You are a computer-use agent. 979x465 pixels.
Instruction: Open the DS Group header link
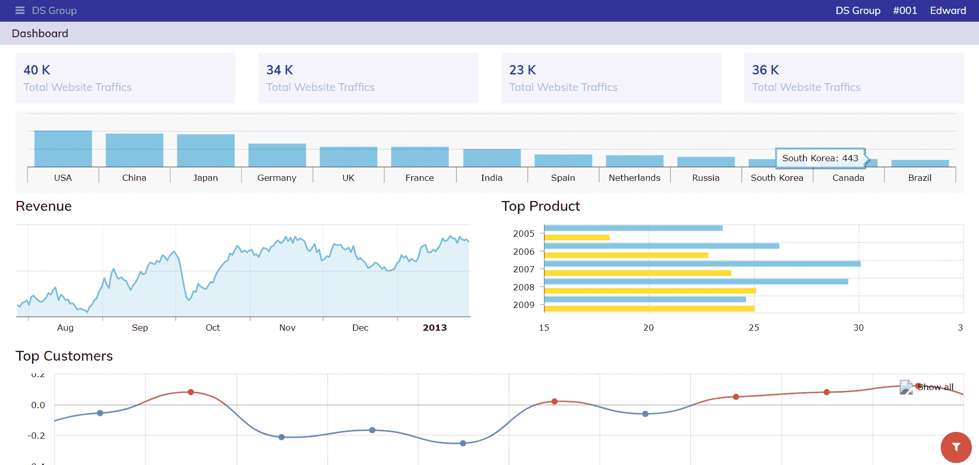click(858, 10)
